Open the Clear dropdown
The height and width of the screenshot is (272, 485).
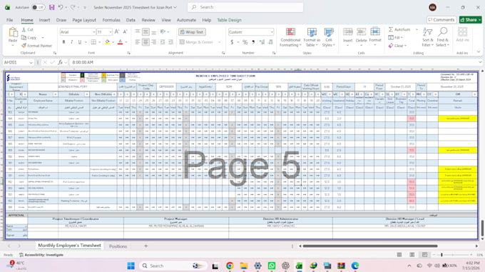coord(397,46)
